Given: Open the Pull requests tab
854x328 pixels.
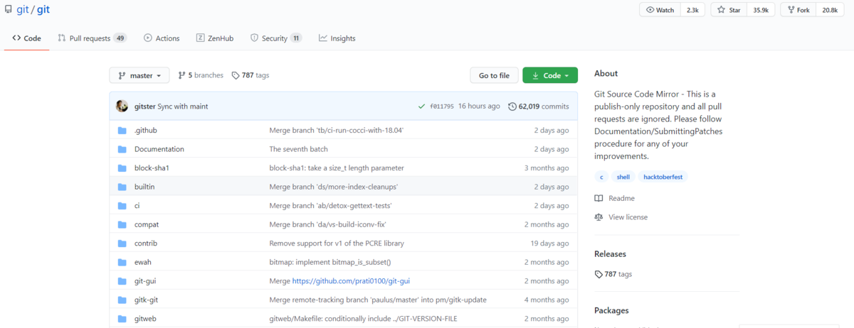Looking at the screenshot, I should (x=93, y=38).
